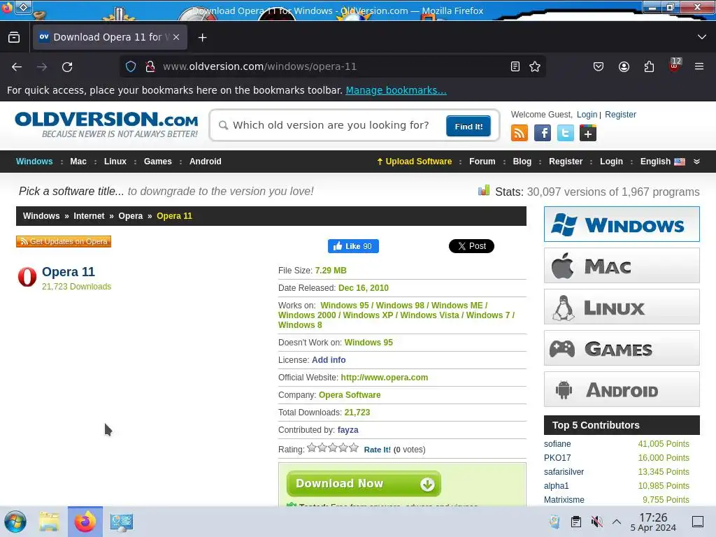The image size is (716, 537).
Task: Toggle reader view icon
Action: pos(515,66)
